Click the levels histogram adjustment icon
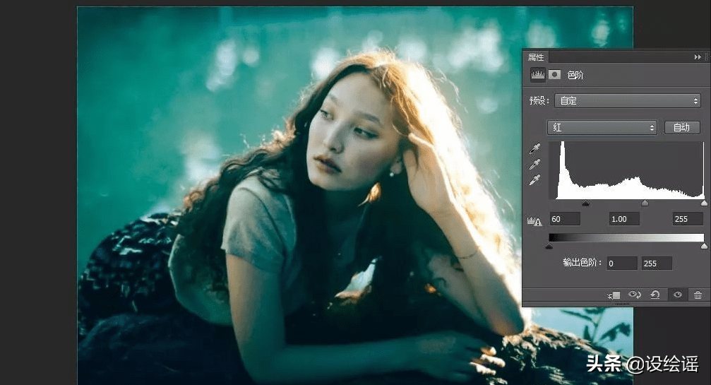This screenshot has width=711, height=385. click(x=538, y=75)
